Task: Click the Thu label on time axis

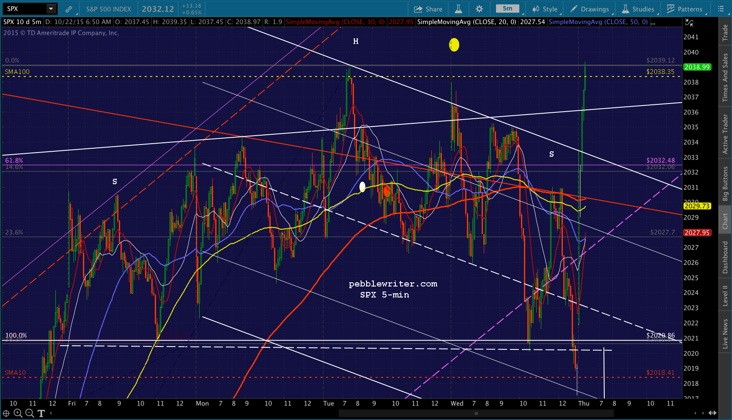Action: coord(584,404)
